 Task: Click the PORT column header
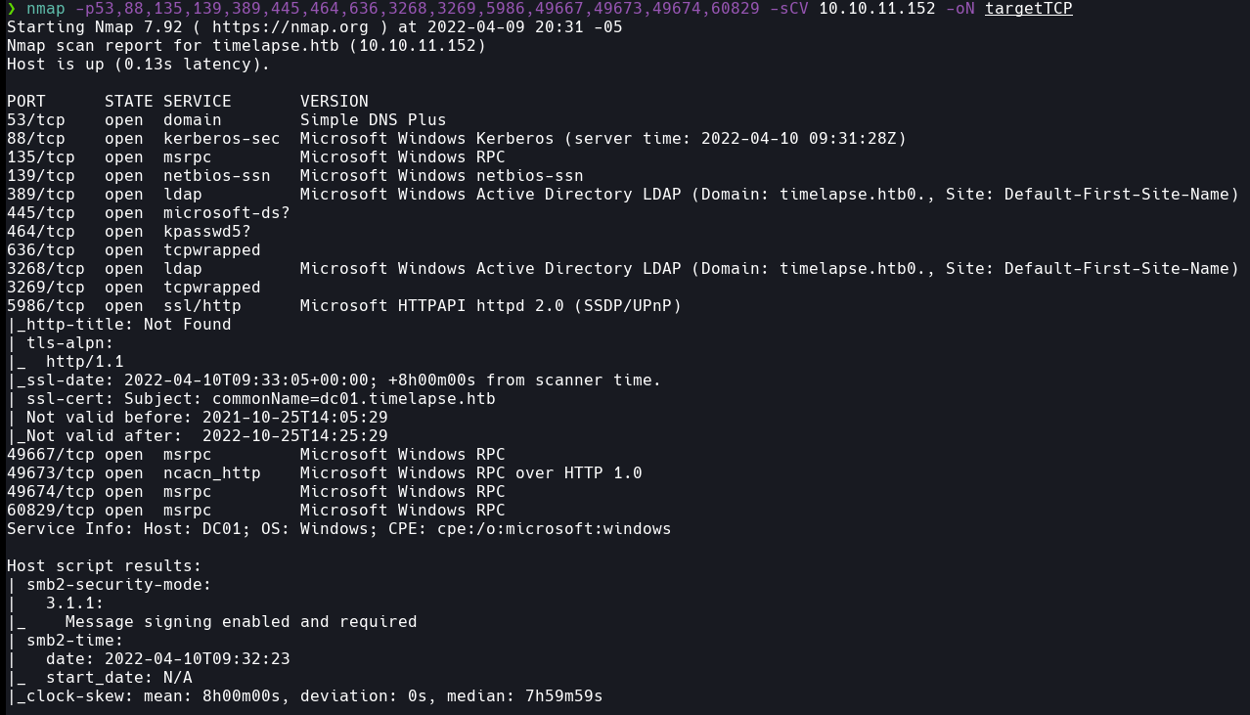(x=26, y=102)
